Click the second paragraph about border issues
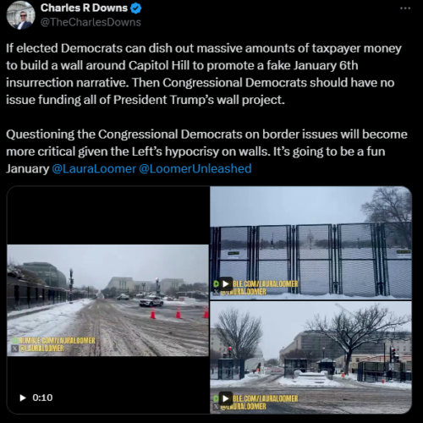Screen dimensions: 423x423 [x=206, y=151]
